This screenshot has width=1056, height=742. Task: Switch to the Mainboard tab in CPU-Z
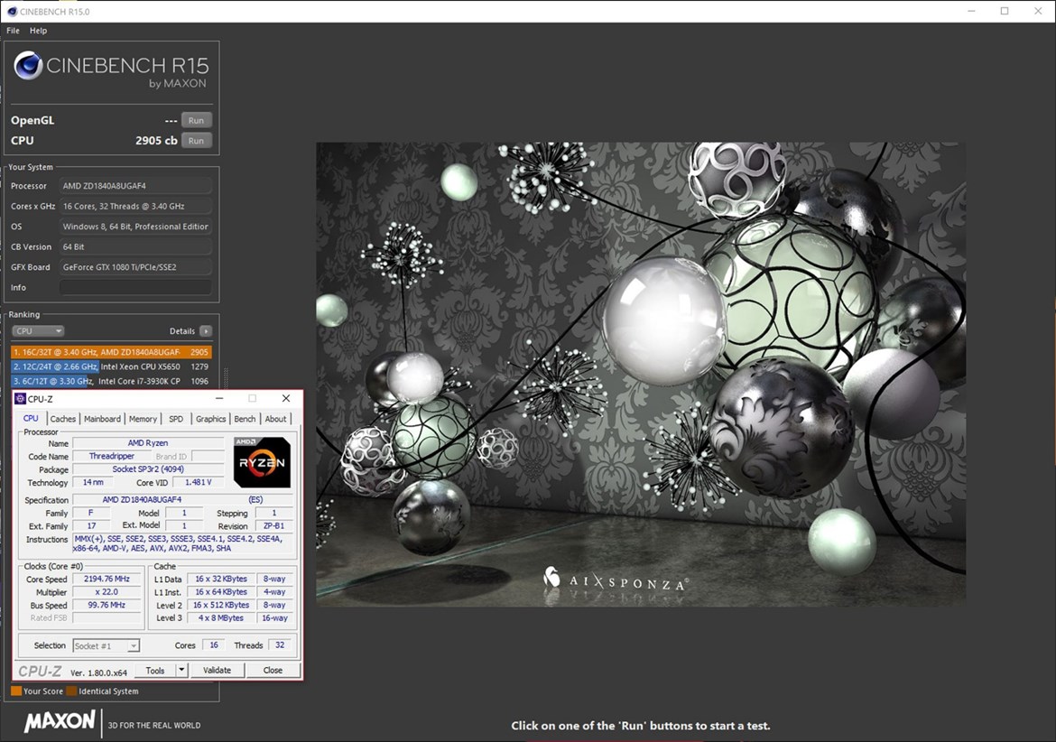[102, 419]
